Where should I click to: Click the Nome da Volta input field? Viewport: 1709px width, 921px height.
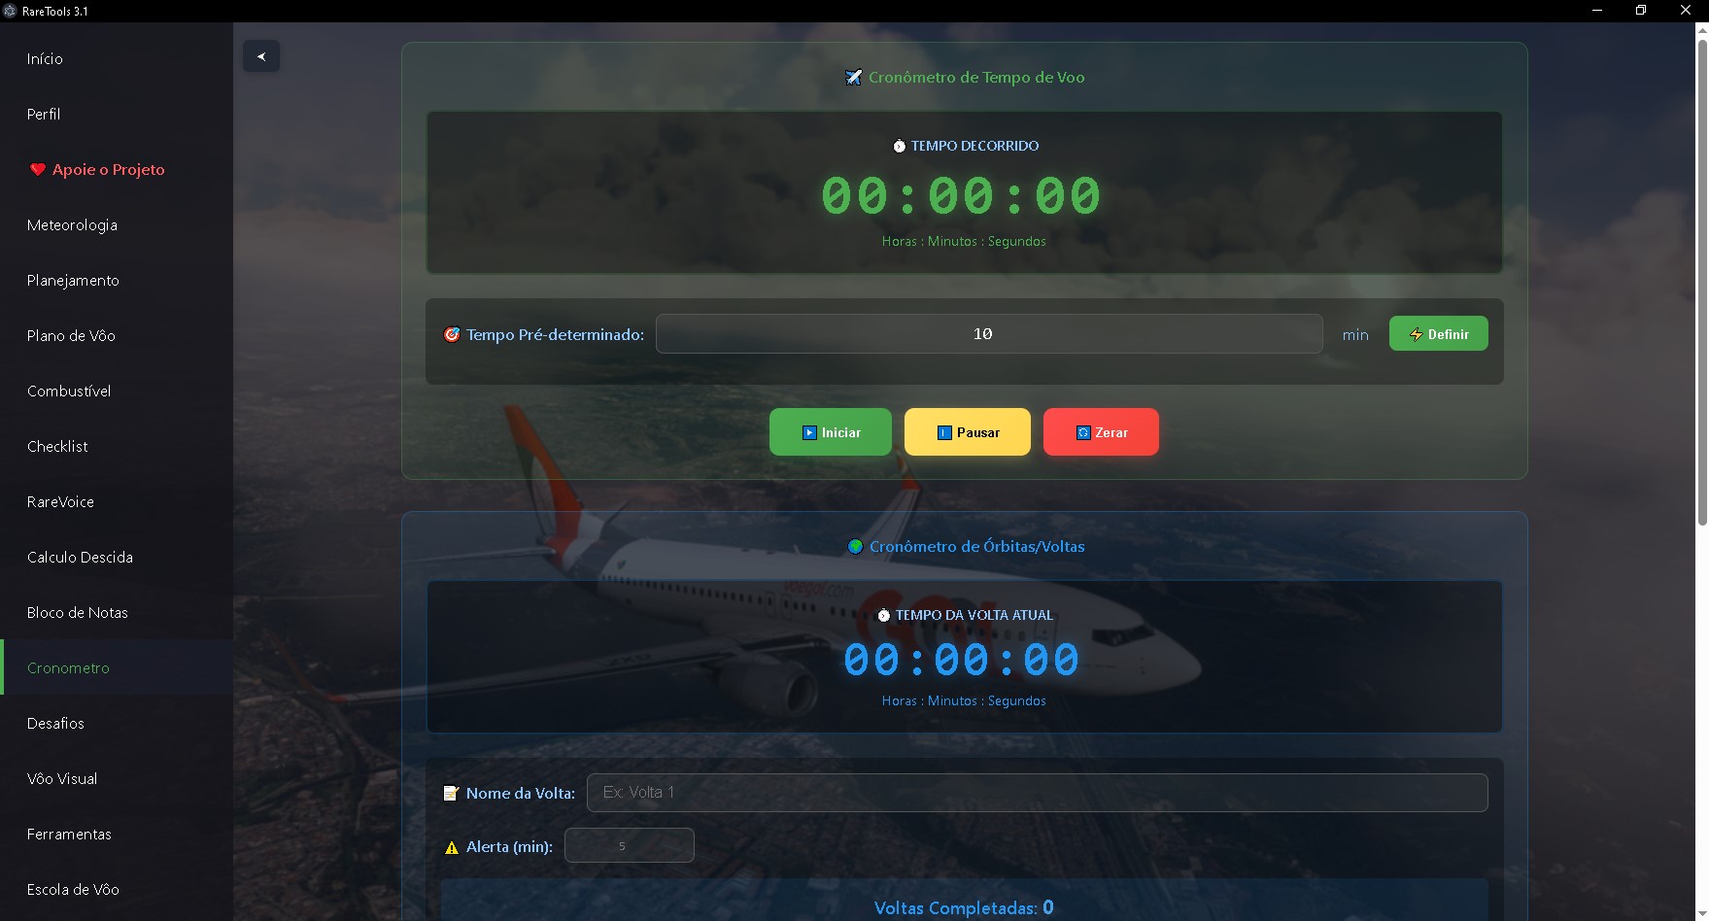pos(1038,793)
